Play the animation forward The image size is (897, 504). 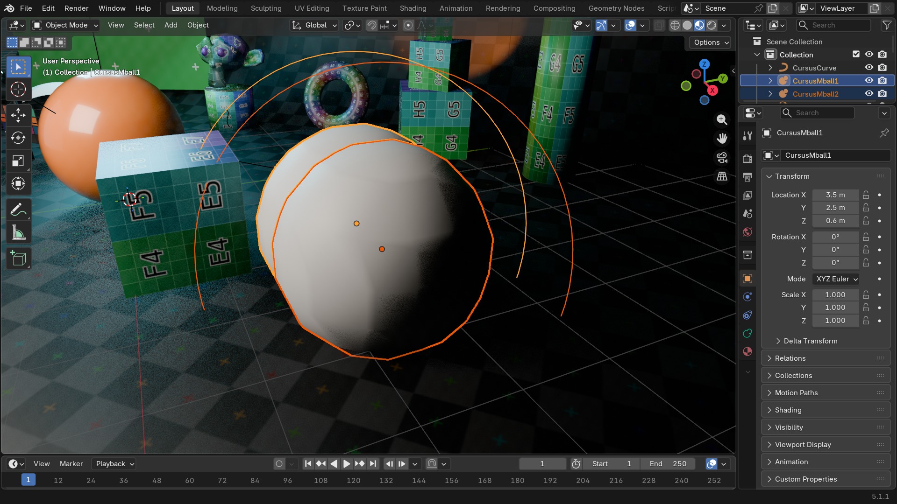point(347,464)
